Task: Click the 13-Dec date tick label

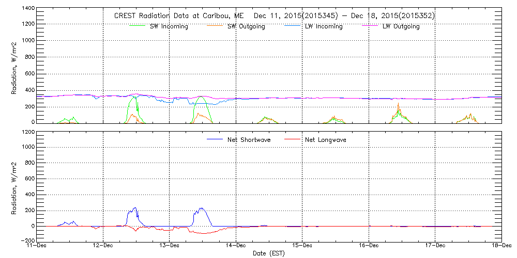Action: pyautogui.click(x=170, y=246)
